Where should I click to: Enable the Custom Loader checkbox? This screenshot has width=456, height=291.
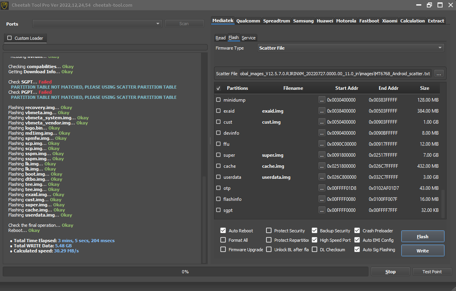[9, 38]
